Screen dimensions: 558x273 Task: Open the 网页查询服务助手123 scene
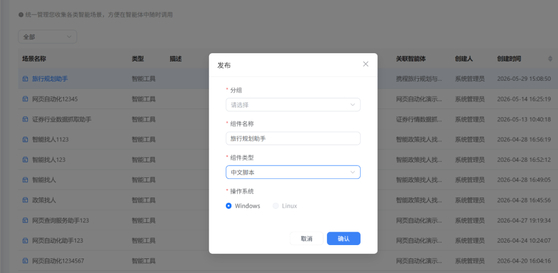click(x=60, y=220)
